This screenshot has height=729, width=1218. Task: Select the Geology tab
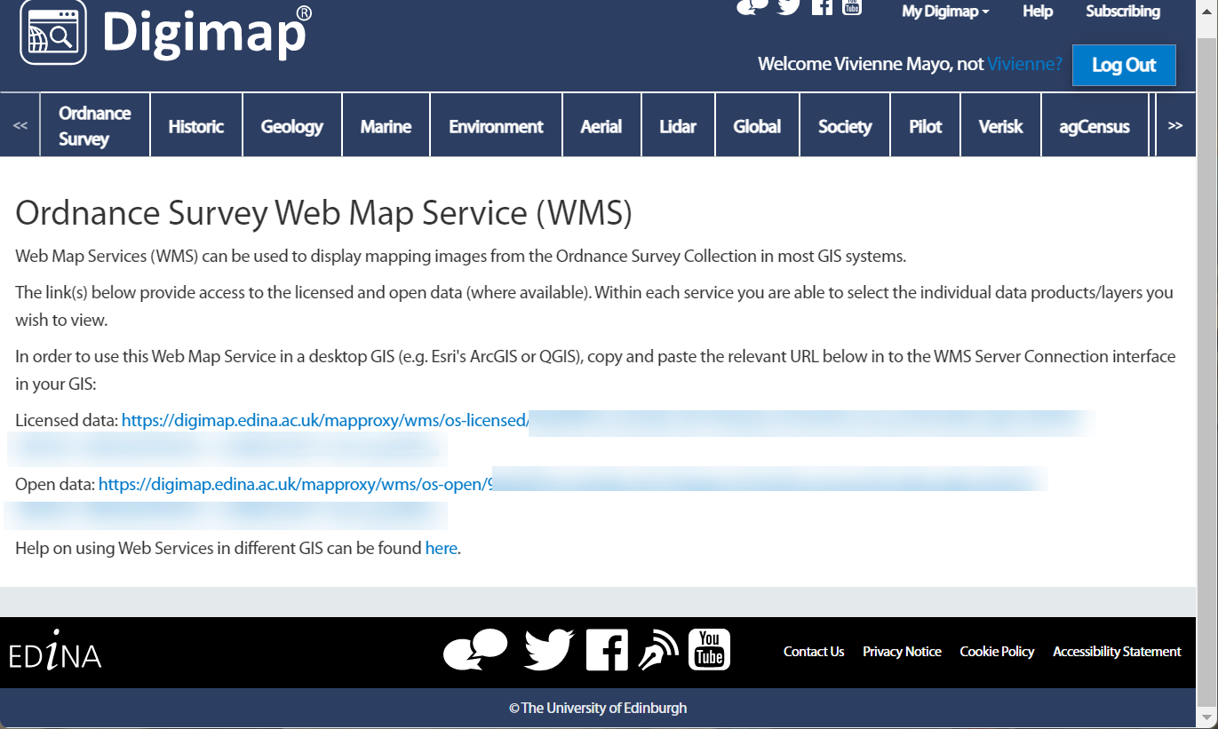291,125
